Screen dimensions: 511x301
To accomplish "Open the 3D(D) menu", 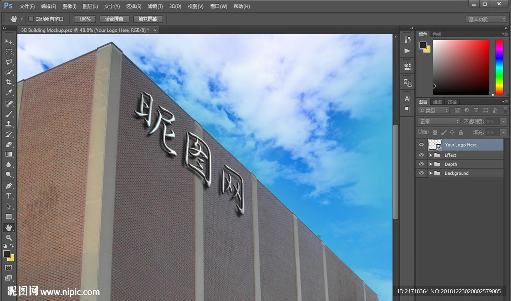I will (175, 6).
